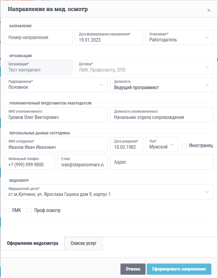Image resolution: width=218 pixels, height=278 pixels.
Task: Switch to the Список услуг tab
Action: click(83, 243)
